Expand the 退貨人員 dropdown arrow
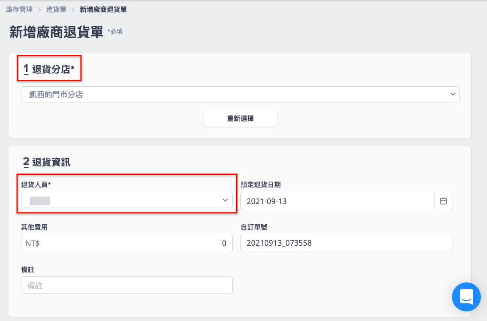 [x=225, y=200]
